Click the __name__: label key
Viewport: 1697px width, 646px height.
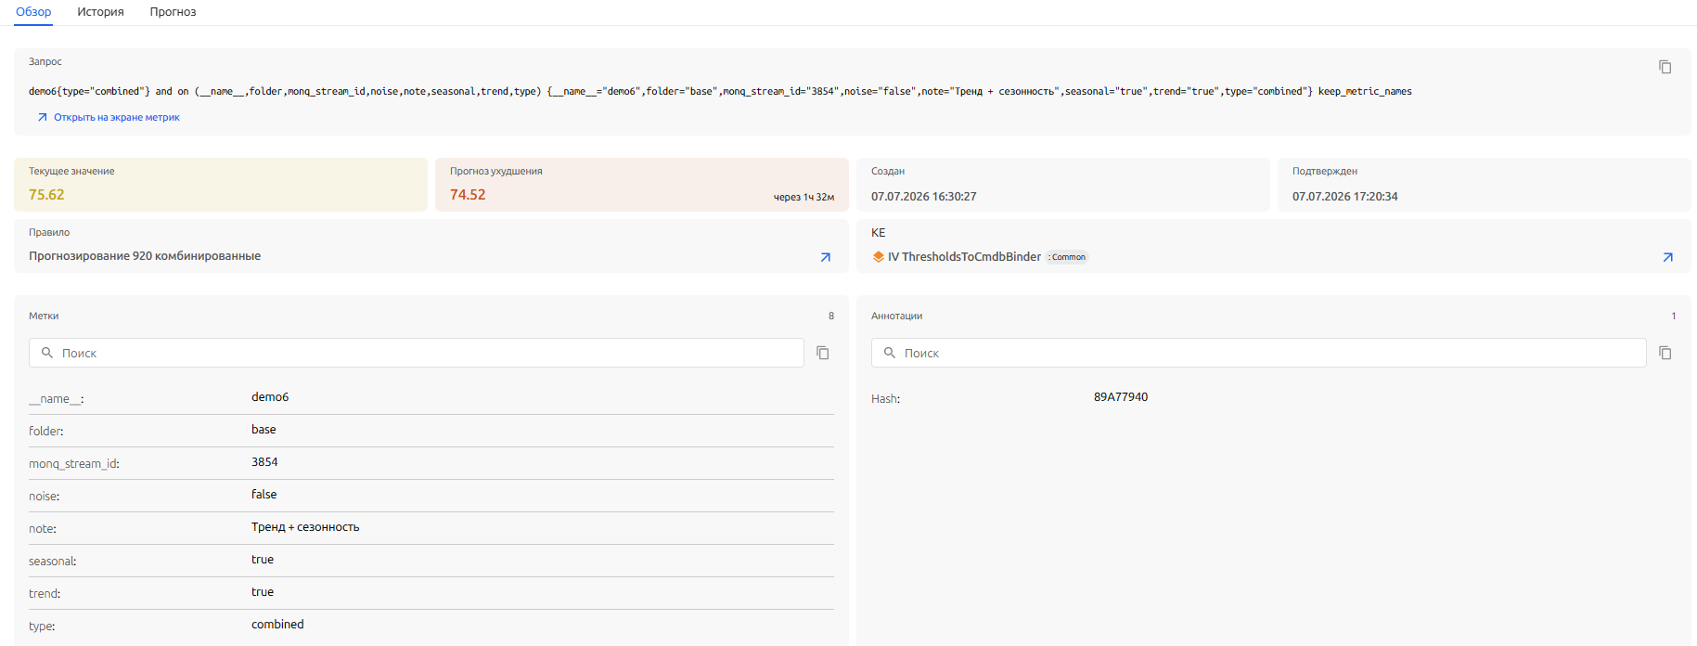coord(57,399)
